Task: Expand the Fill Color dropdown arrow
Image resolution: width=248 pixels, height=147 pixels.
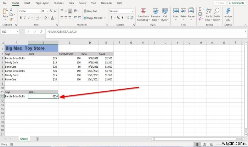Action: (49, 18)
